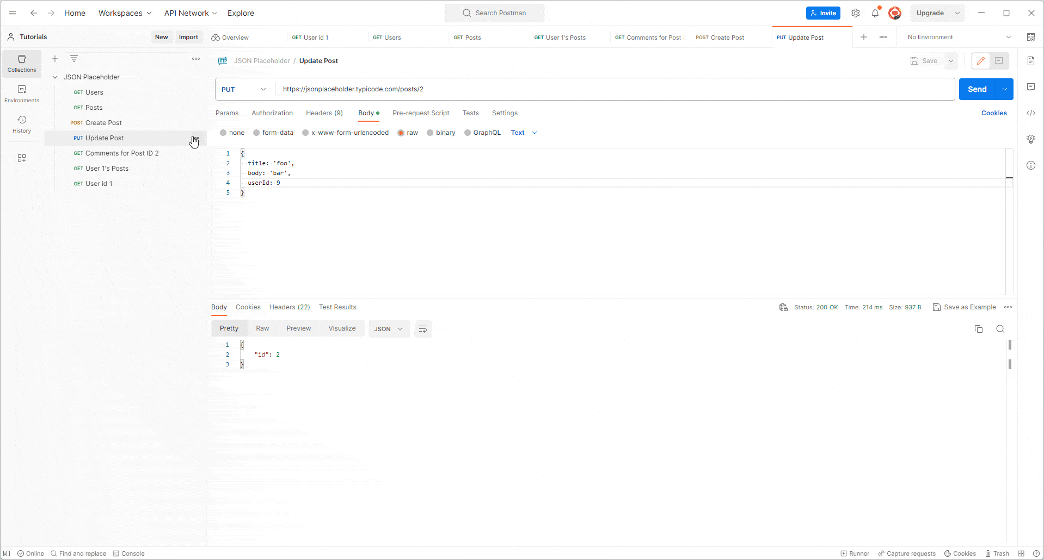This screenshot has height=560, width=1044.
Task: Open the Text body format dropdown
Action: click(524, 133)
